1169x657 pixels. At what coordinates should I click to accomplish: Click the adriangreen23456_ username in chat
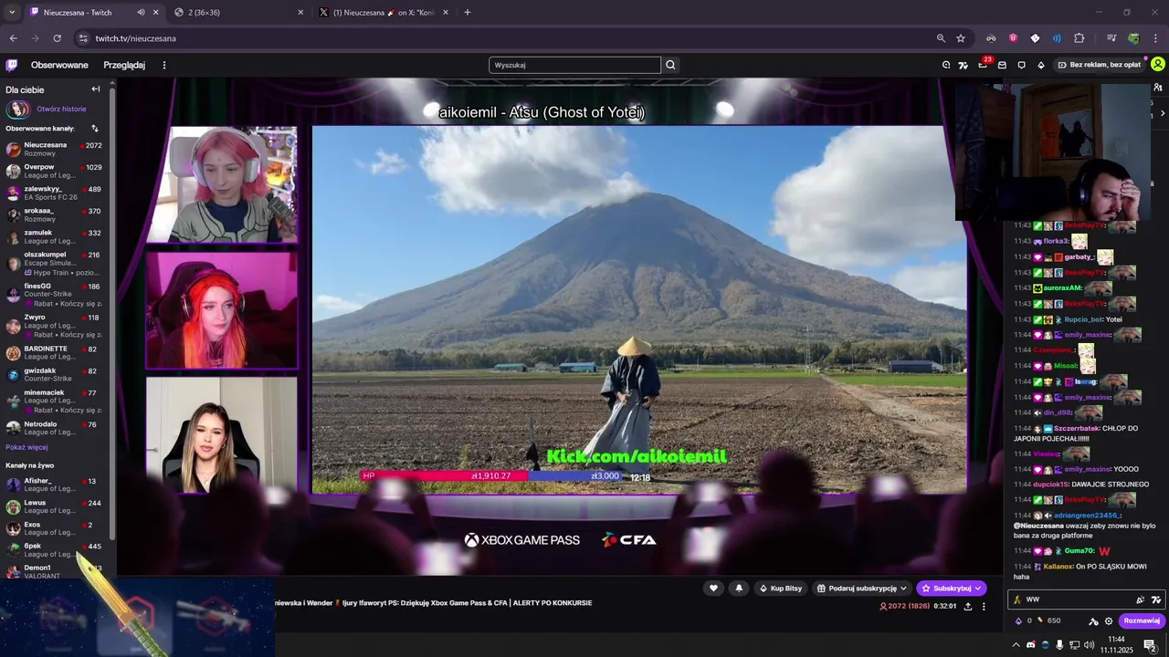click(1086, 515)
